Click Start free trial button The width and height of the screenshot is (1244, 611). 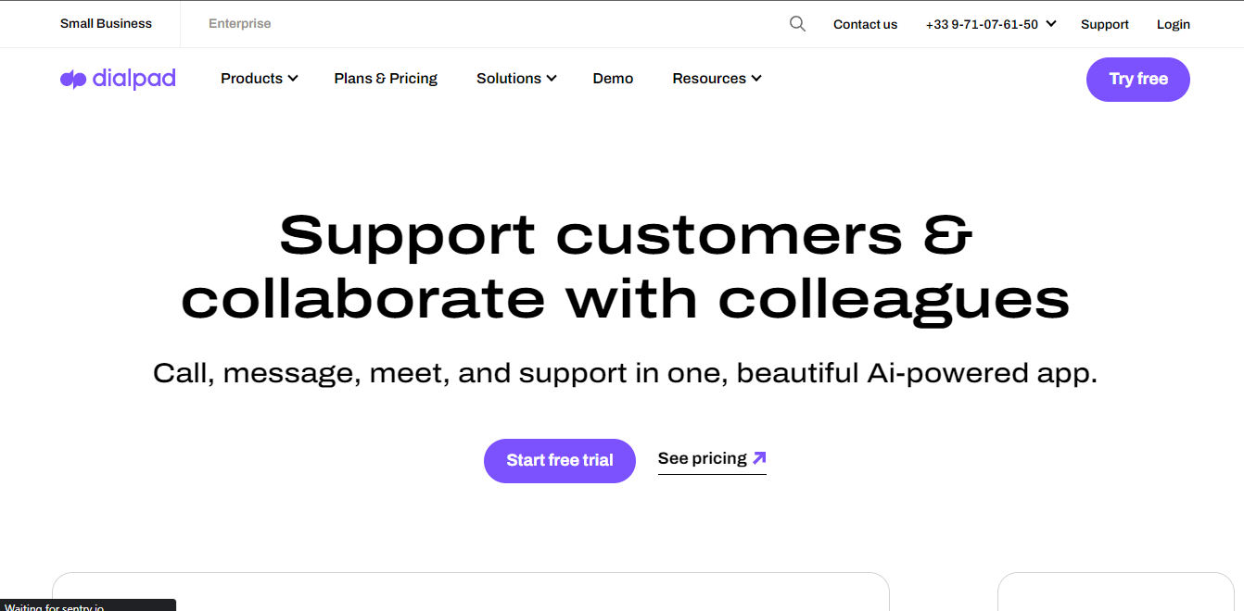click(x=560, y=460)
